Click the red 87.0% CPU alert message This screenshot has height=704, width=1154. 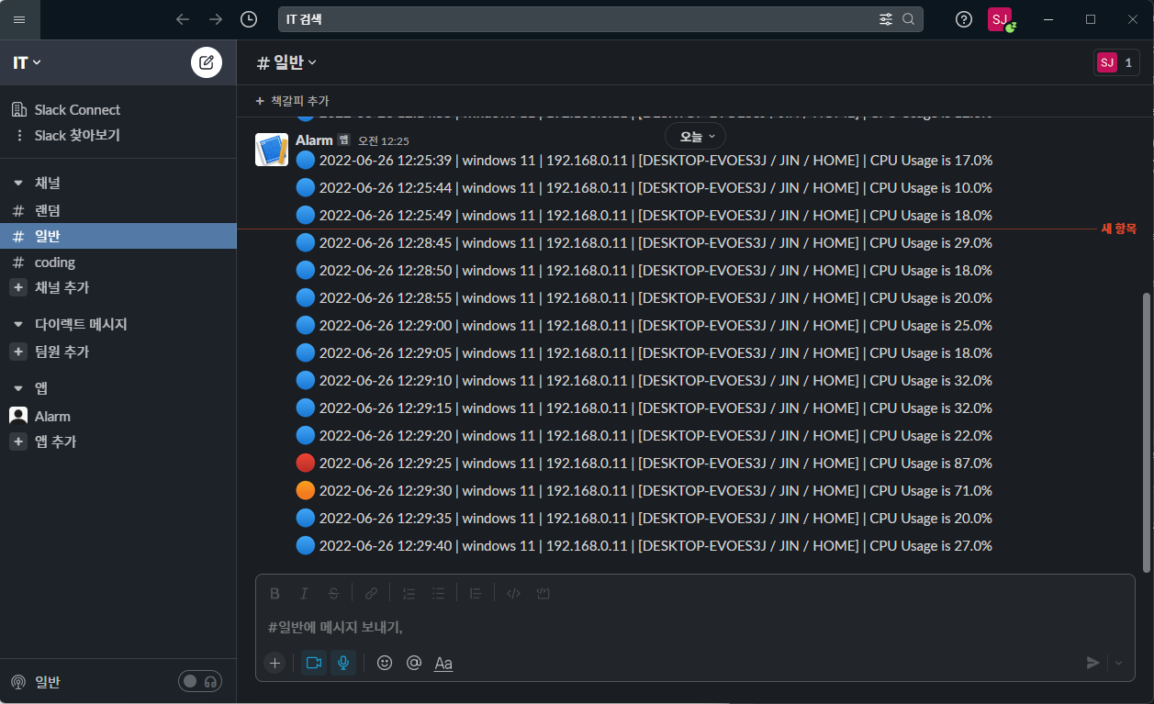coord(644,463)
